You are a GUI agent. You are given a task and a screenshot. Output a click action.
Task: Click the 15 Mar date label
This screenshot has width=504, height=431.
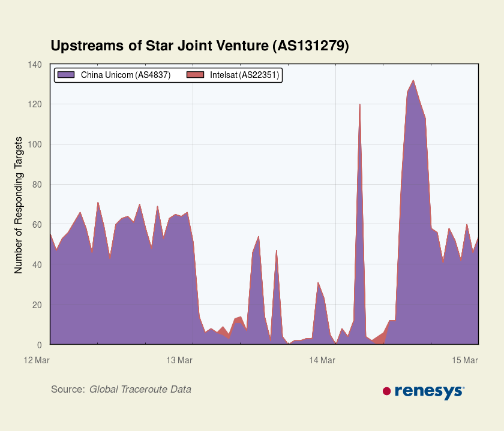465,360
